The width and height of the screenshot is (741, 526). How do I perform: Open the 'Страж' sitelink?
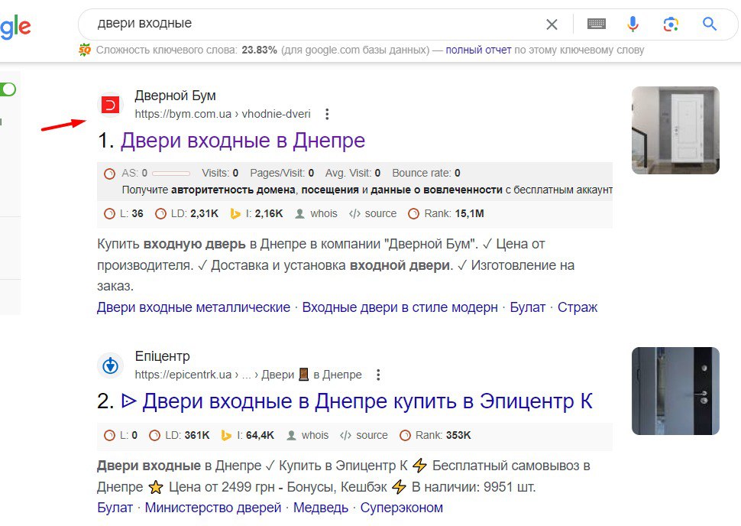[x=578, y=307]
